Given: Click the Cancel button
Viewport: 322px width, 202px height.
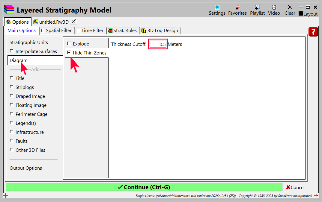Looking at the screenshot, I should click(x=295, y=187).
